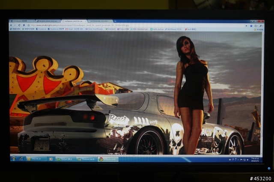The image size is (274, 182).
Task: Close the Facebook tab
Action: [33, 21]
